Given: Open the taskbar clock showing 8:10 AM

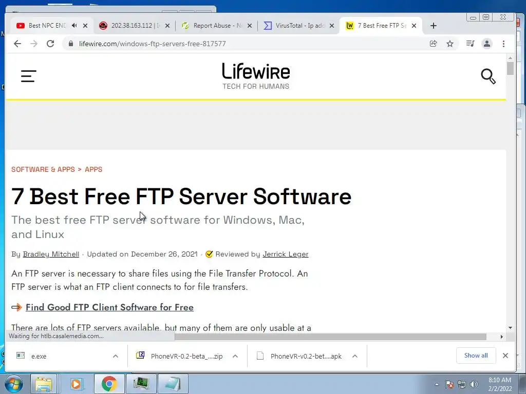Looking at the screenshot, I should (500, 384).
